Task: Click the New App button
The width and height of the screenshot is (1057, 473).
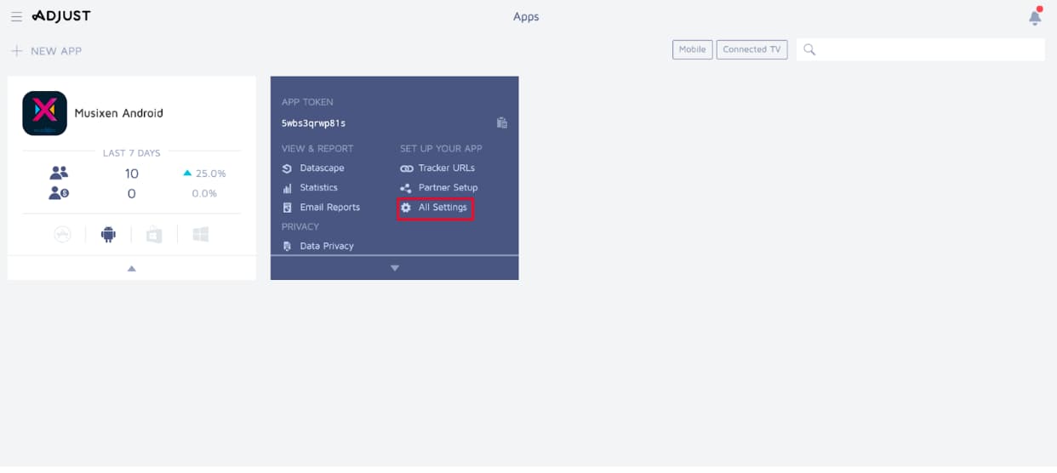Action: (x=47, y=51)
